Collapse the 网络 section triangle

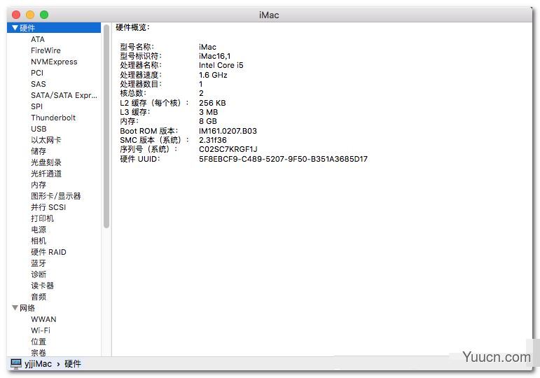pos(15,308)
